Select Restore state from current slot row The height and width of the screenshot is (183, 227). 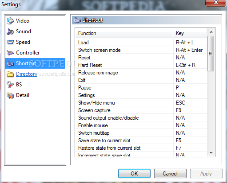(141, 148)
